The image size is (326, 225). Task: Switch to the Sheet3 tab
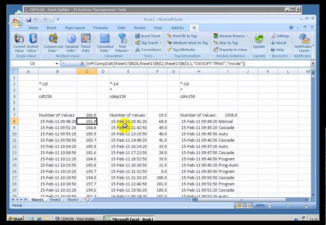click(x=73, y=200)
